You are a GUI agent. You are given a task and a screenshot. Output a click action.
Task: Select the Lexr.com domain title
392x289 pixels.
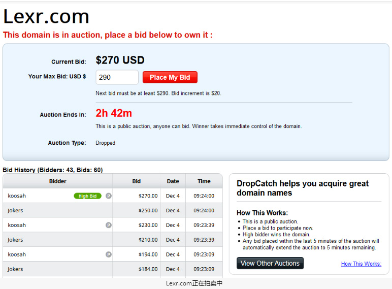pos(46,17)
